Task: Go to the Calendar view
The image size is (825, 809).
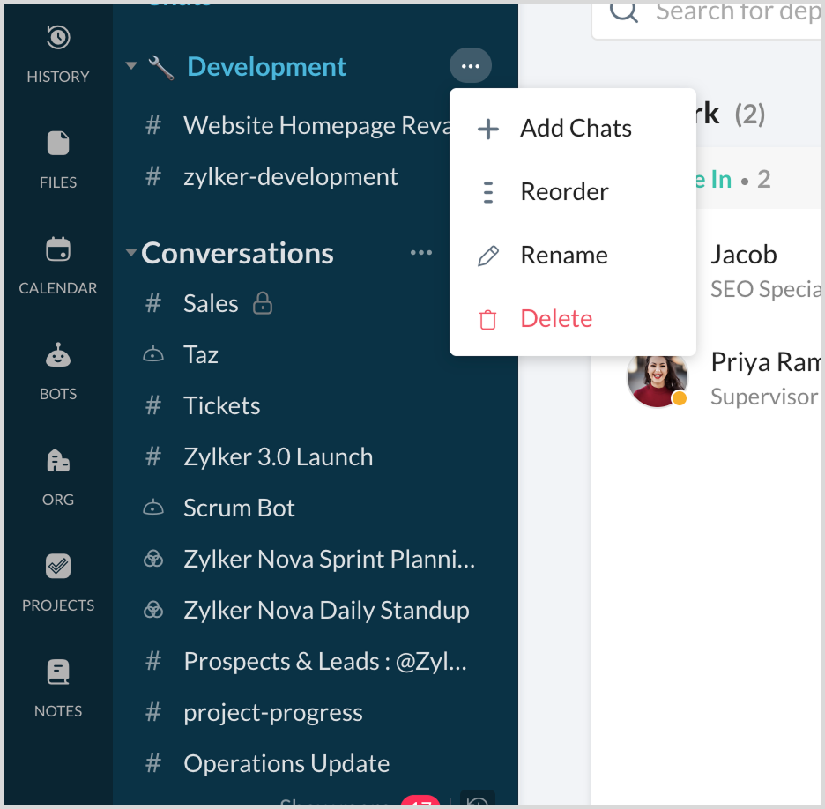Action: 58,249
